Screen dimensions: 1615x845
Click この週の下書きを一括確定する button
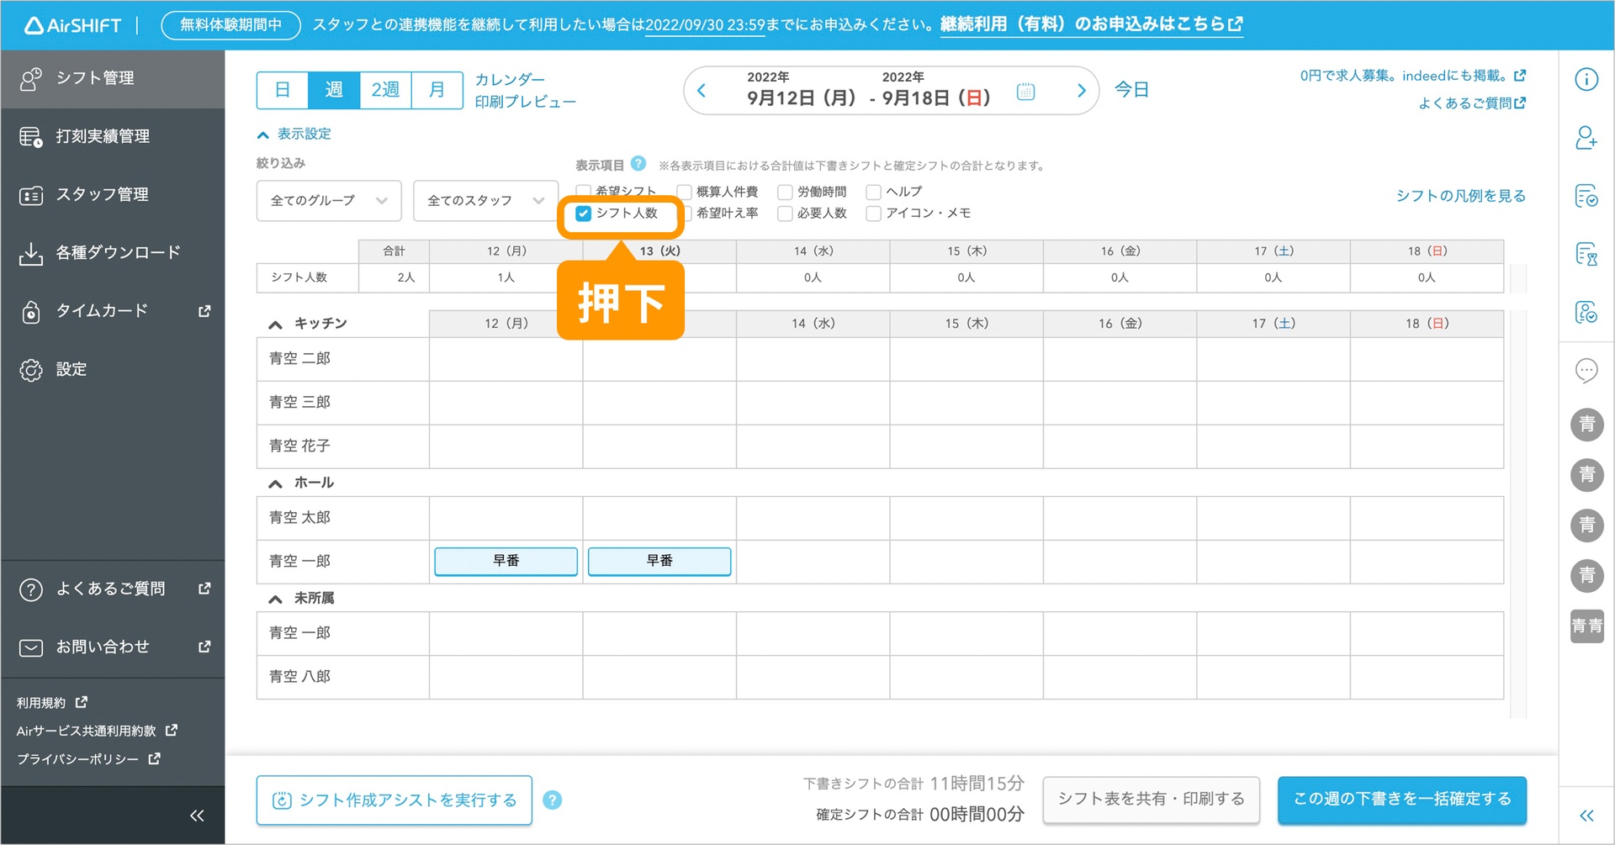tap(1401, 799)
